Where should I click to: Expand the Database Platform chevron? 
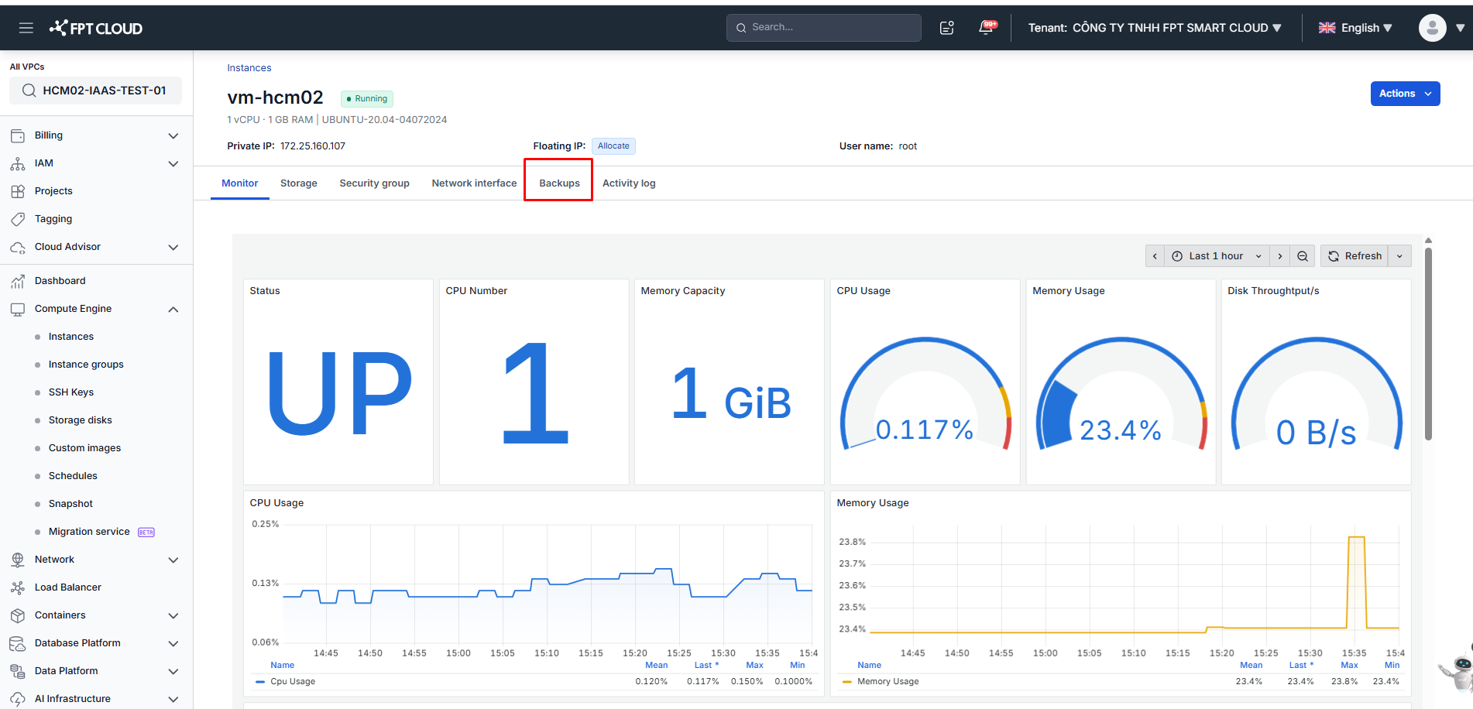173,644
